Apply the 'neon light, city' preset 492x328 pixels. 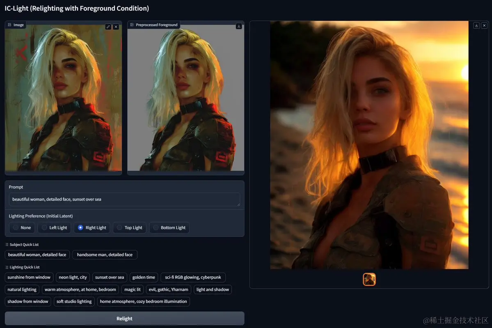[73, 277]
